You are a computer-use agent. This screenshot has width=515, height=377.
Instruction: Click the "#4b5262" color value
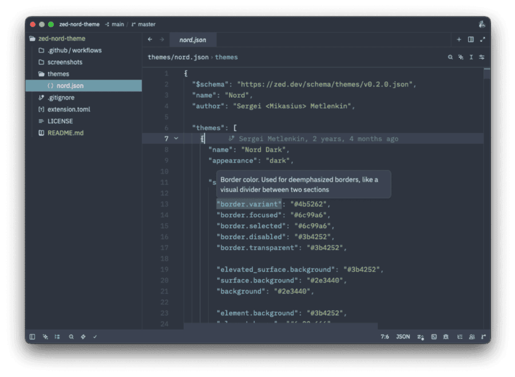[308, 204]
